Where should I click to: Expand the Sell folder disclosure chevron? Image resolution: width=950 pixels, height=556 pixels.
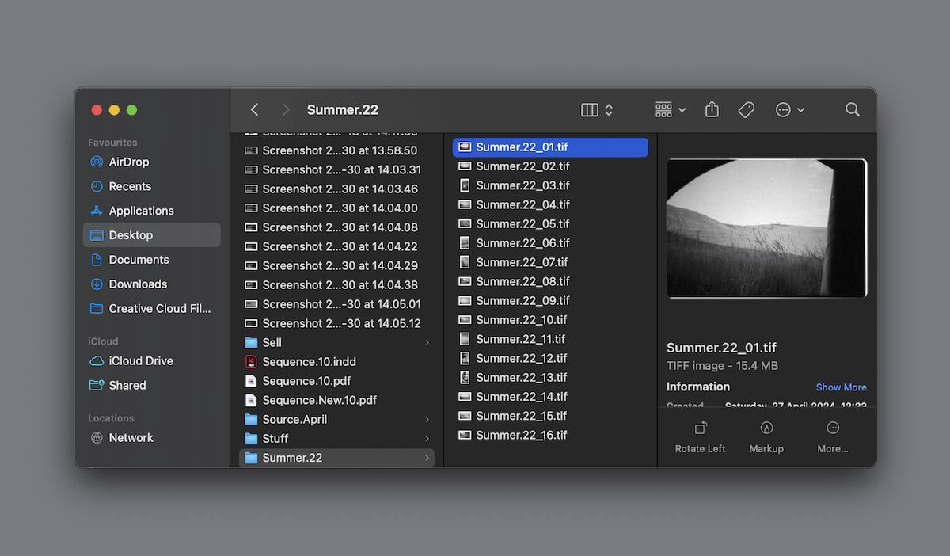click(x=426, y=342)
